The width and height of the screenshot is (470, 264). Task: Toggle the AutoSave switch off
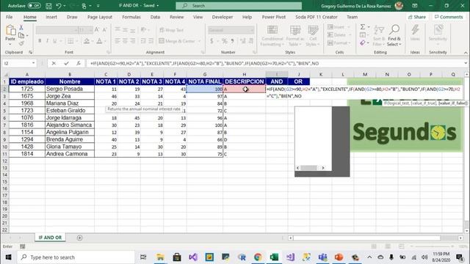point(35,6)
